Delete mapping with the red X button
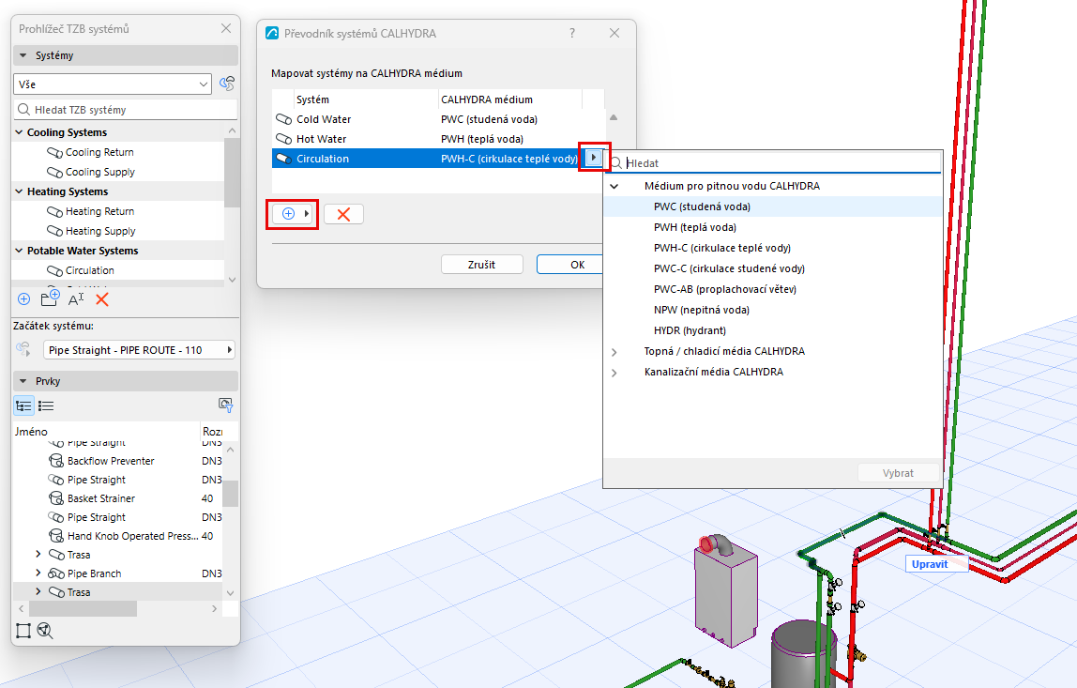Screen dimensions: 1077x688 pyautogui.click(x=343, y=214)
